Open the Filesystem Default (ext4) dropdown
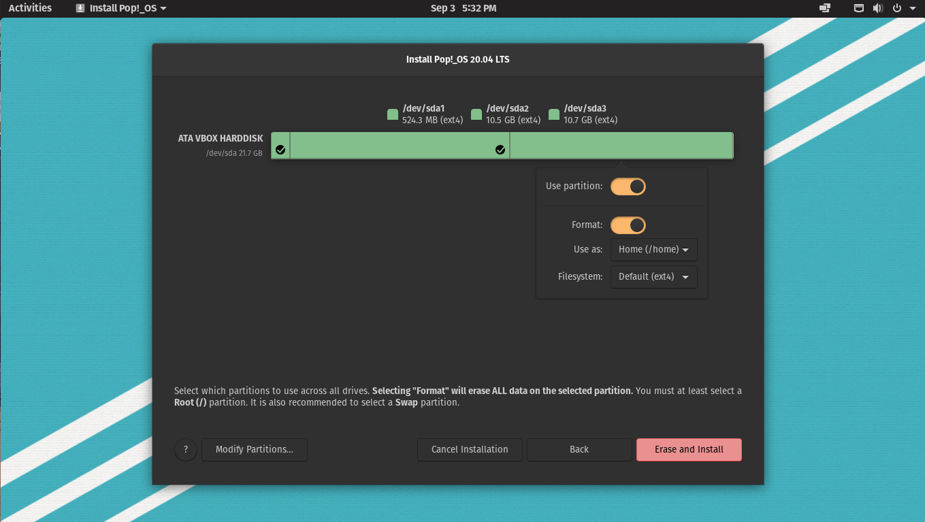925x522 pixels. point(653,277)
